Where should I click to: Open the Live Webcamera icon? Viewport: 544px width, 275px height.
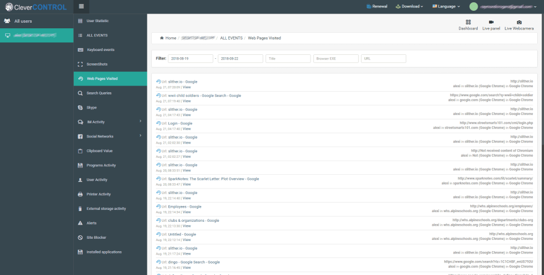(x=519, y=22)
